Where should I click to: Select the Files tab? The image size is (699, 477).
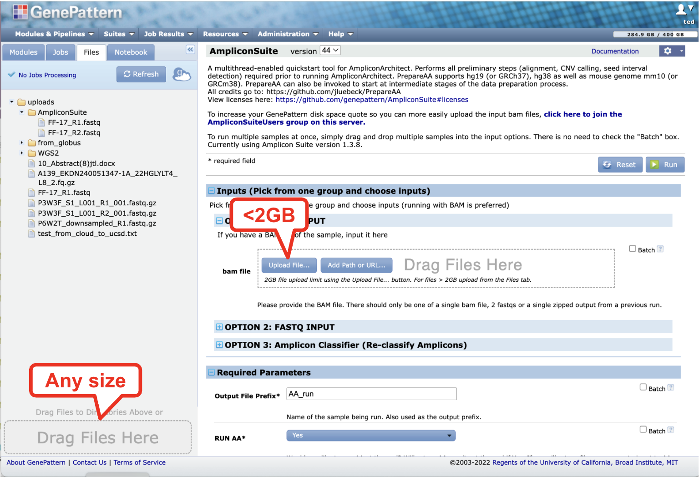(91, 52)
